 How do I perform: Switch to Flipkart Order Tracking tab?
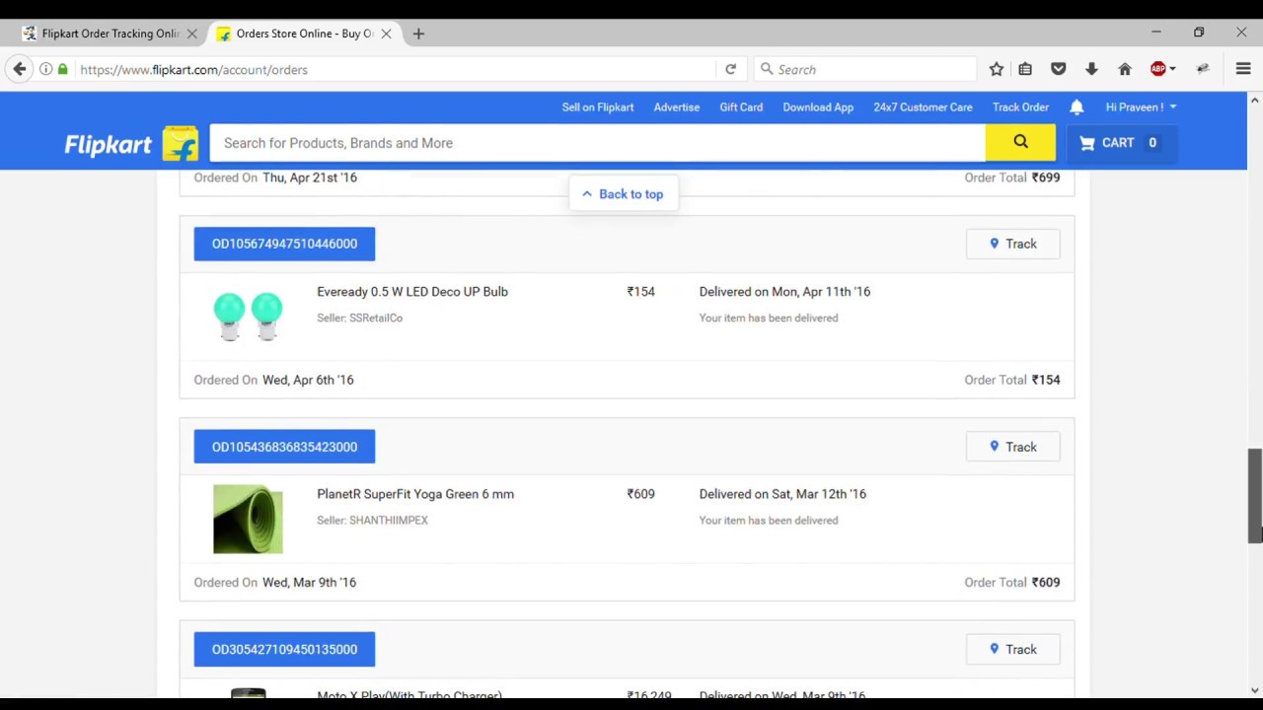tap(109, 34)
